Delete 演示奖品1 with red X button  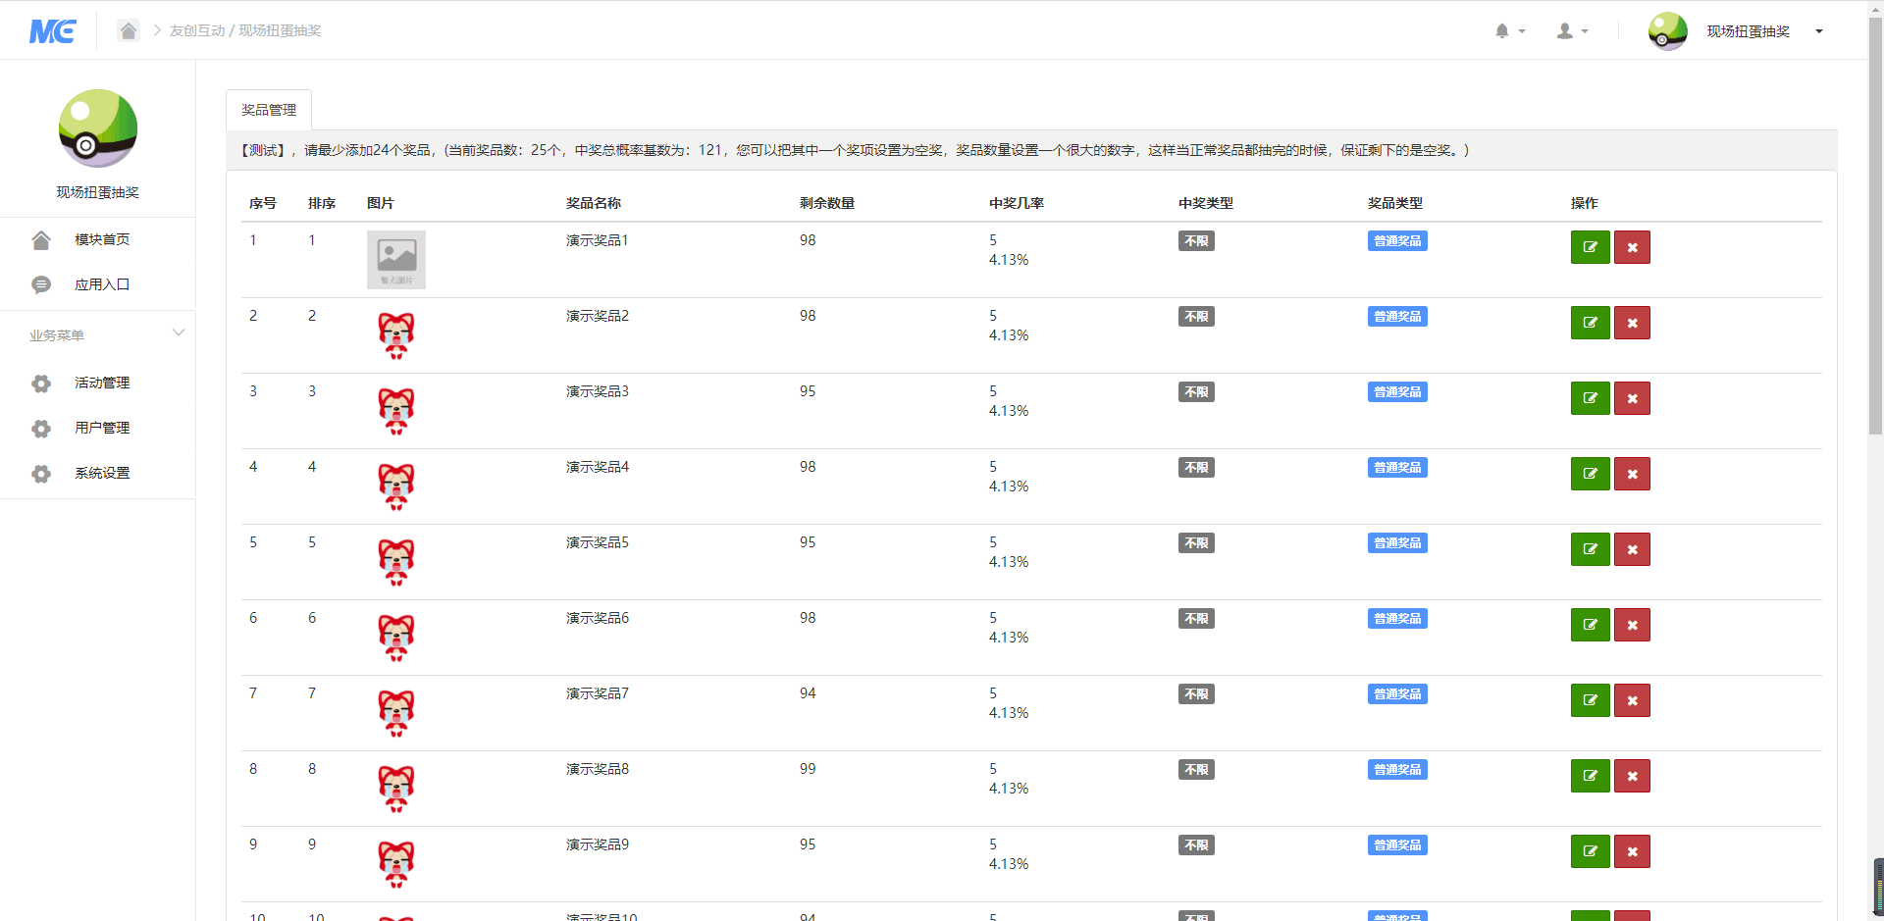[x=1632, y=247]
